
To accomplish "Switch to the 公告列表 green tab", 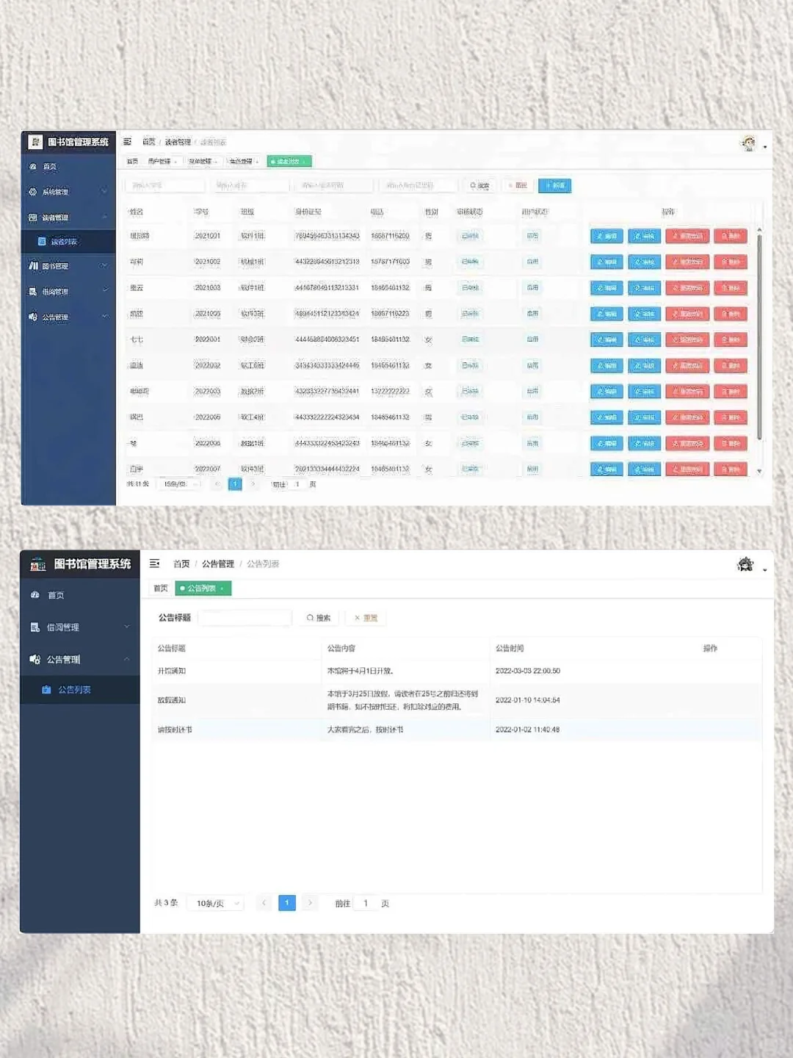I will click(203, 589).
